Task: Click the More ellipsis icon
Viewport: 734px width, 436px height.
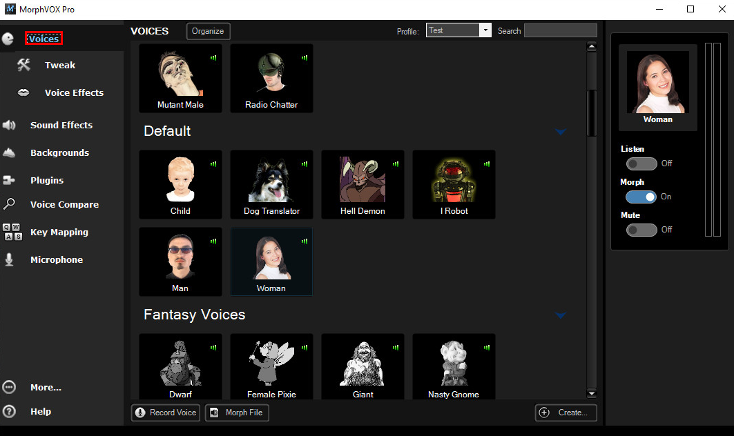Action: 9,387
